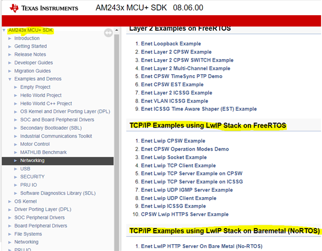Open Board Peripheral Drivers item
Viewport: 322px width, 251px height.
(41, 226)
